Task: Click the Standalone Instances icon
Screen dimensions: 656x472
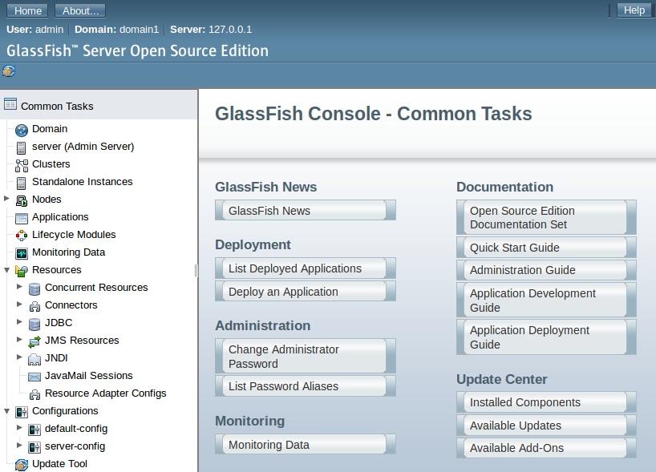Action: pyautogui.click(x=22, y=183)
